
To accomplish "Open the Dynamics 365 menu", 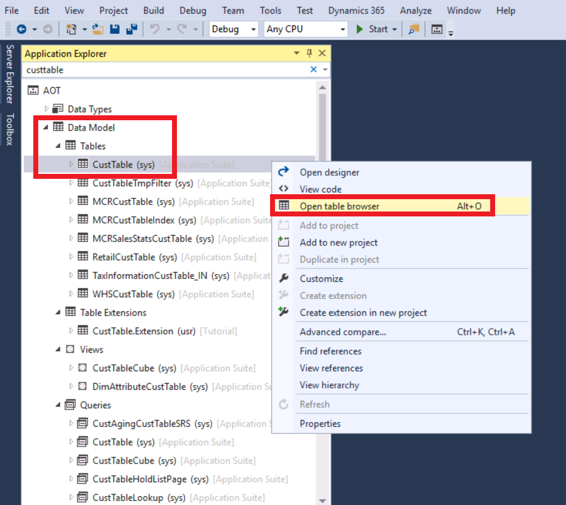I will pos(356,10).
